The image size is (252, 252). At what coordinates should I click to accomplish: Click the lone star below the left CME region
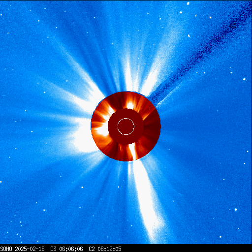click(82, 187)
